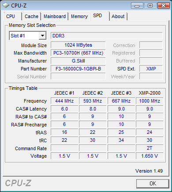Viewport: 172px width, 192px height.
Task: Click the Module Size 1024 MBytes field
Action: click(x=78, y=45)
